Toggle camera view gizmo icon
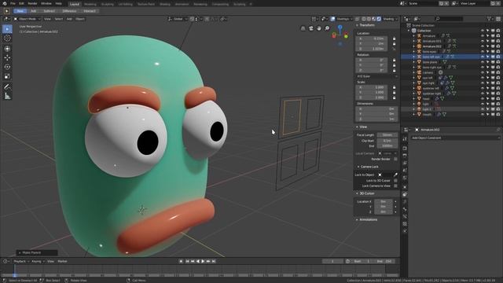 click(311, 28)
